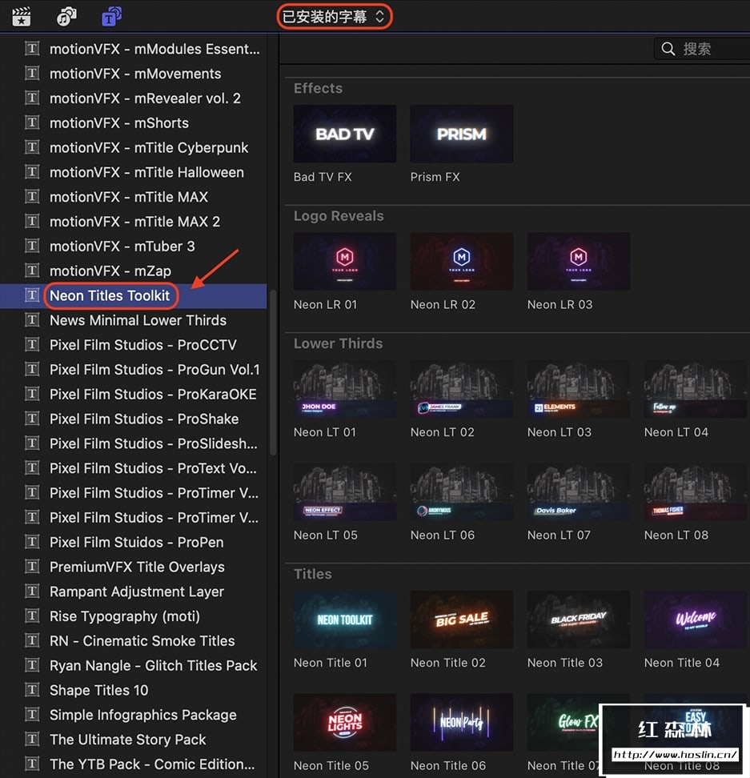Click the T icon beside RN - Cinematic Smoke Titles
This screenshot has height=778, width=750.
pos(32,640)
